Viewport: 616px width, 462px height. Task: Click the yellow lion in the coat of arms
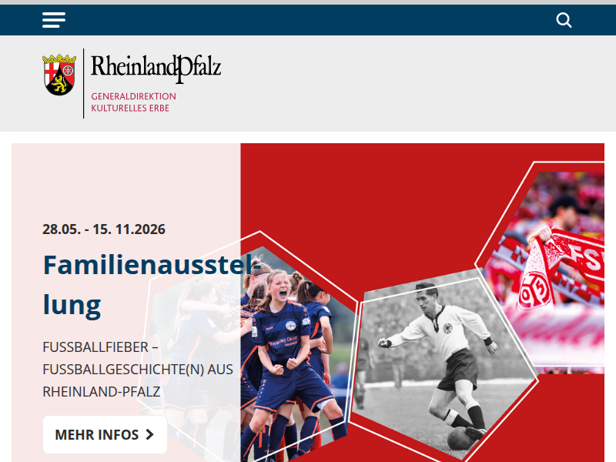point(60,84)
